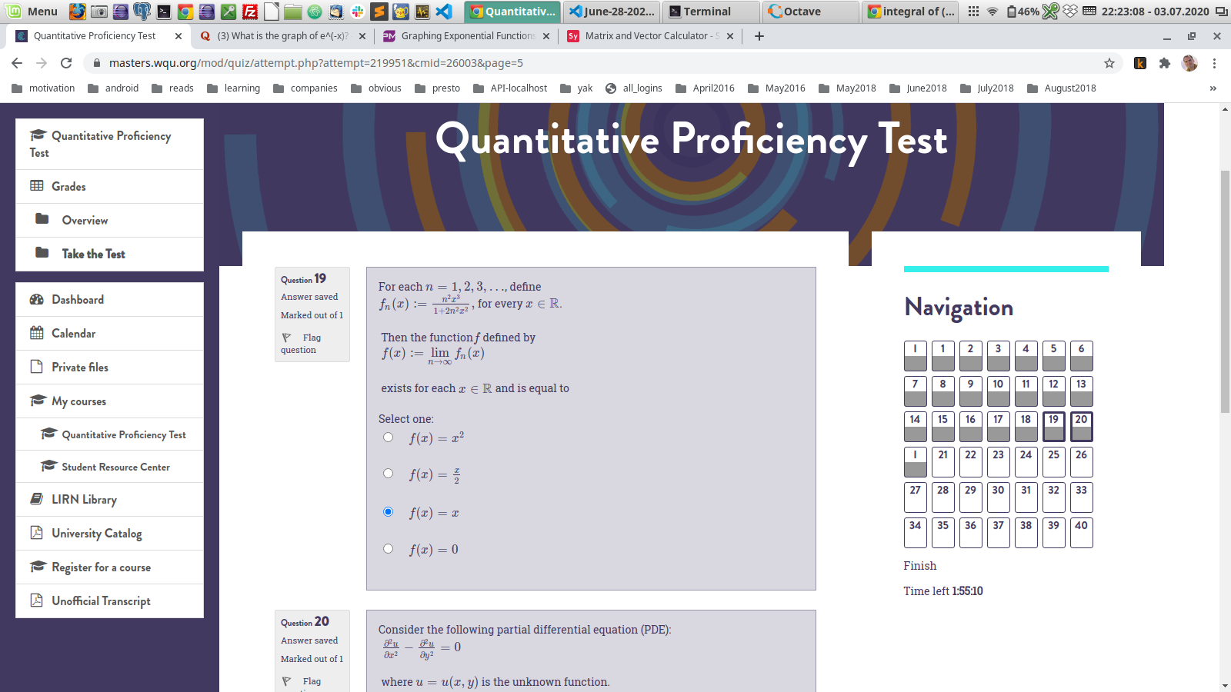Bookmark this page with the star icon
This screenshot has height=692, width=1231.
[1109, 63]
